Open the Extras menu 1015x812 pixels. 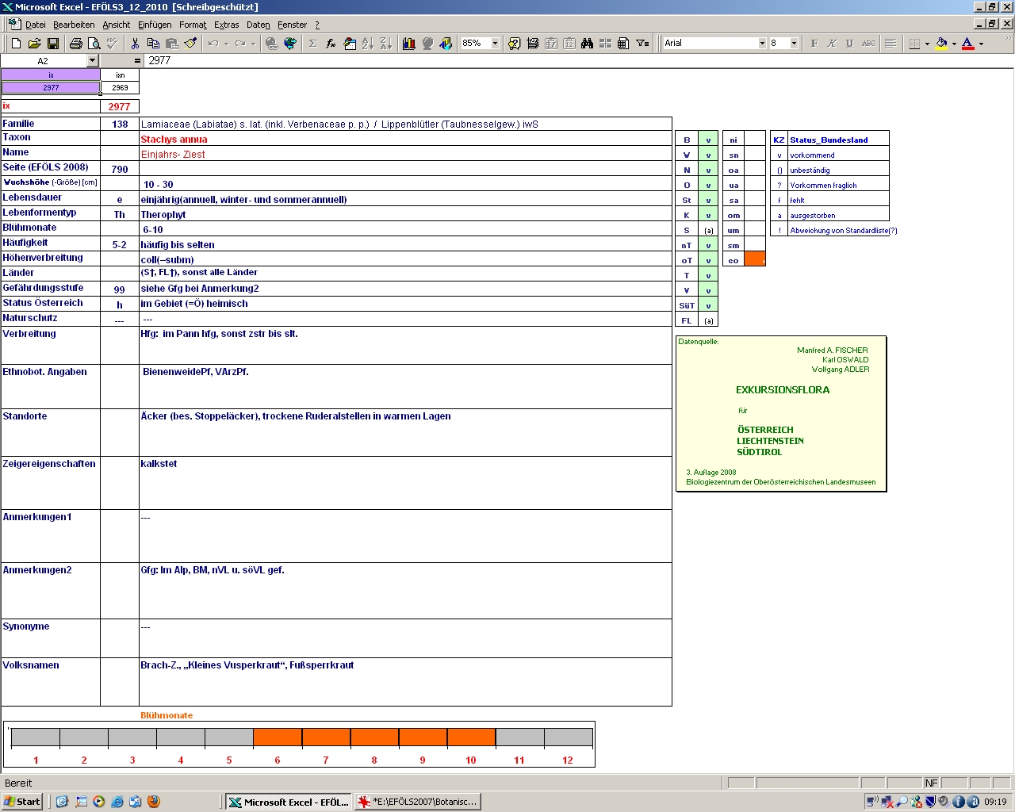coord(227,25)
